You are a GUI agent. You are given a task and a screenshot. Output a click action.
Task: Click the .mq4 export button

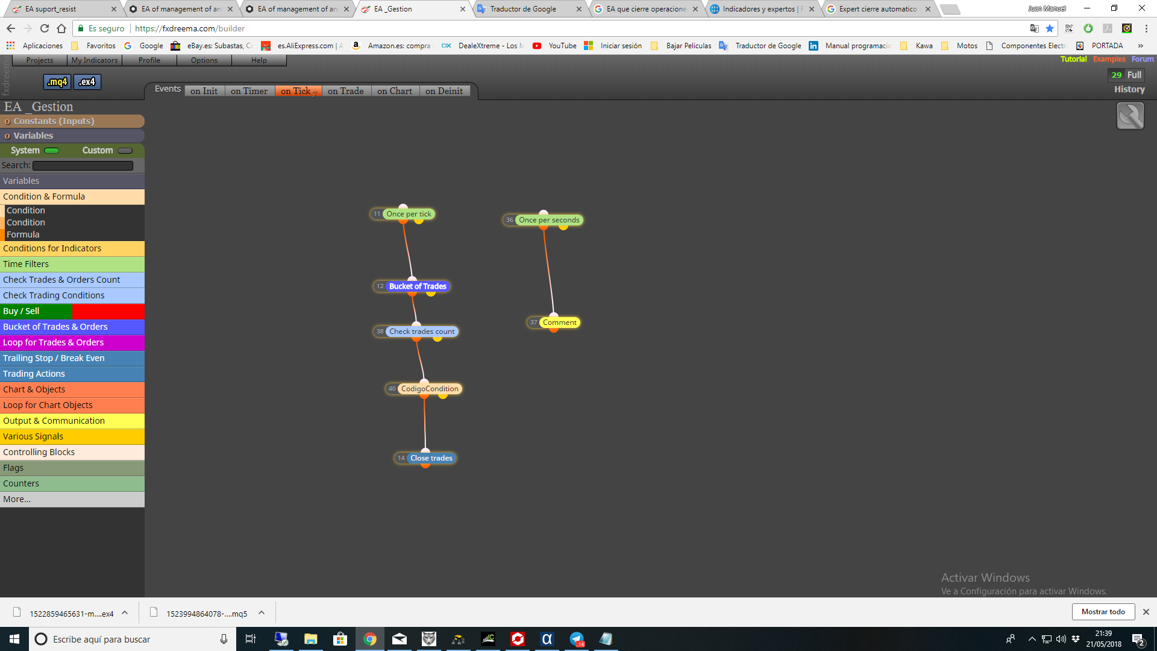click(57, 82)
